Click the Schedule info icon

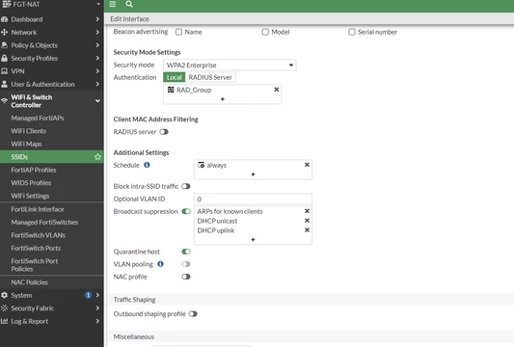(x=147, y=165)
